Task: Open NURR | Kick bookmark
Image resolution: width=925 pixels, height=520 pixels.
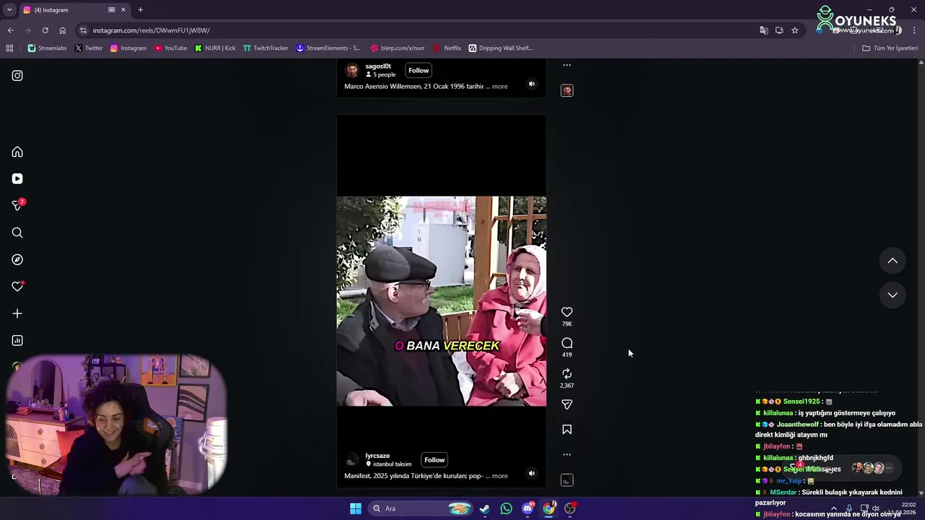Action: 215,48
